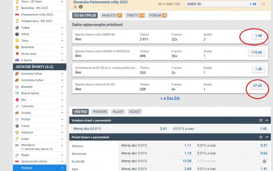The height and width of the screenshot is (171, 273).
Task: Click the Stolný tenis paddle icon
Action: (x=17, y=54)
